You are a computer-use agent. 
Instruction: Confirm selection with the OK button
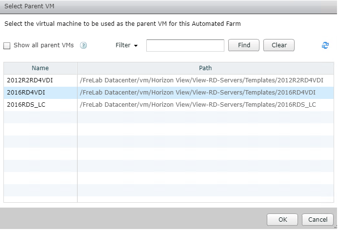pyautogui.click(x=282, y=220)
